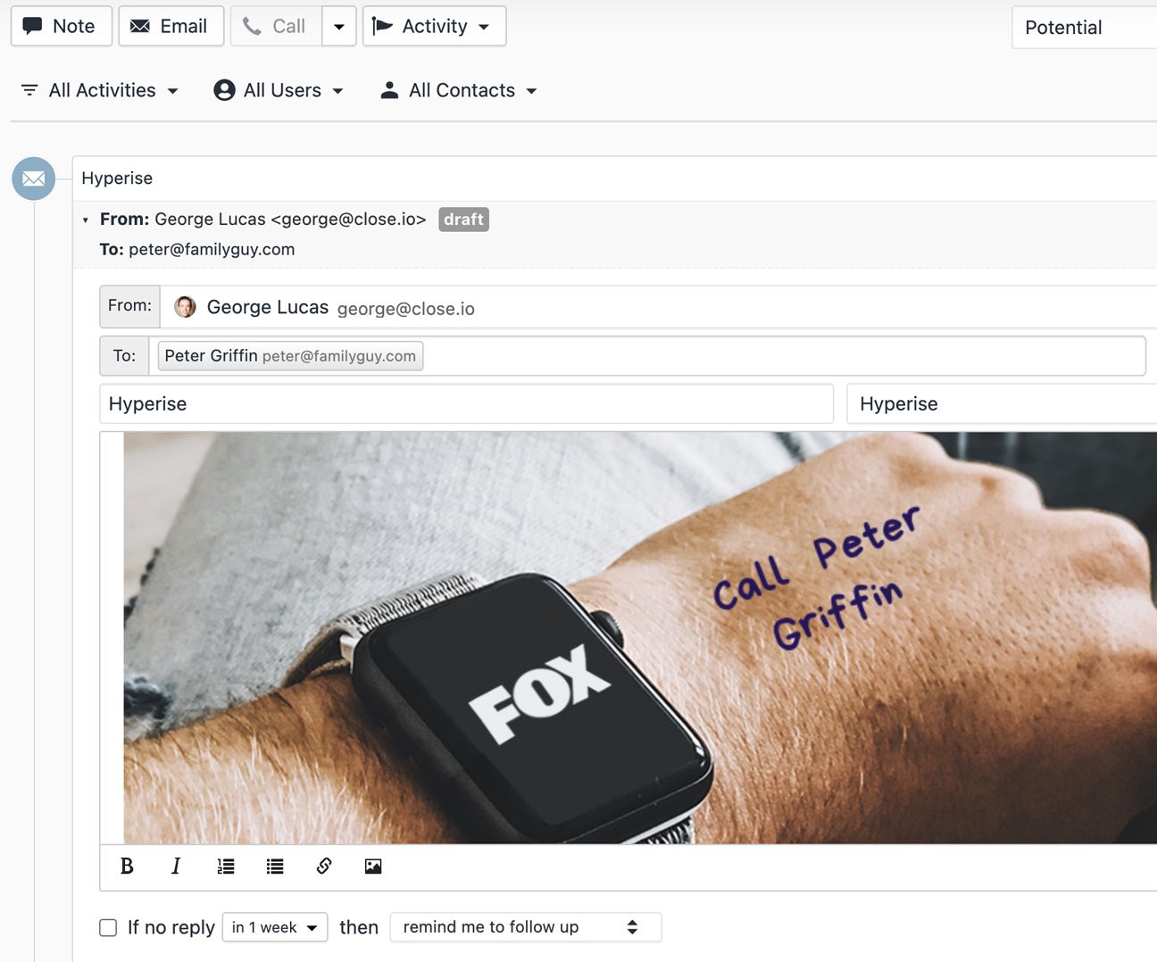Screen dimensions: 1157x962
Task: Click the Call button
Action: click(x=277, y=26)
